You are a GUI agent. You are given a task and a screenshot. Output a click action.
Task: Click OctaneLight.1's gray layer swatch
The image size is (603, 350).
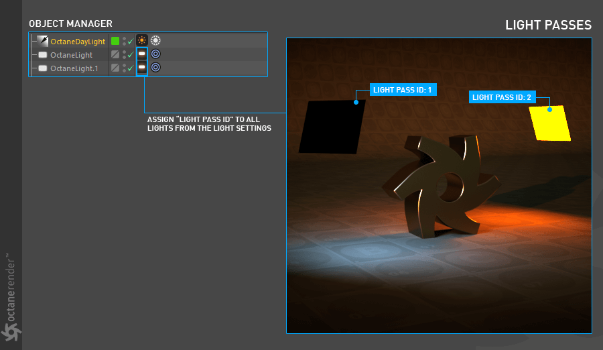pos(115,68)
